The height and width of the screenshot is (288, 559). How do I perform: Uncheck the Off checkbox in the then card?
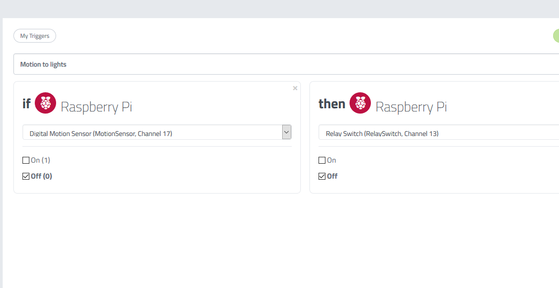322,176
